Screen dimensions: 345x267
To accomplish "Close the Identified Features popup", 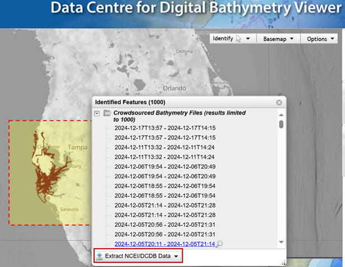I will [x=279, y=103].
